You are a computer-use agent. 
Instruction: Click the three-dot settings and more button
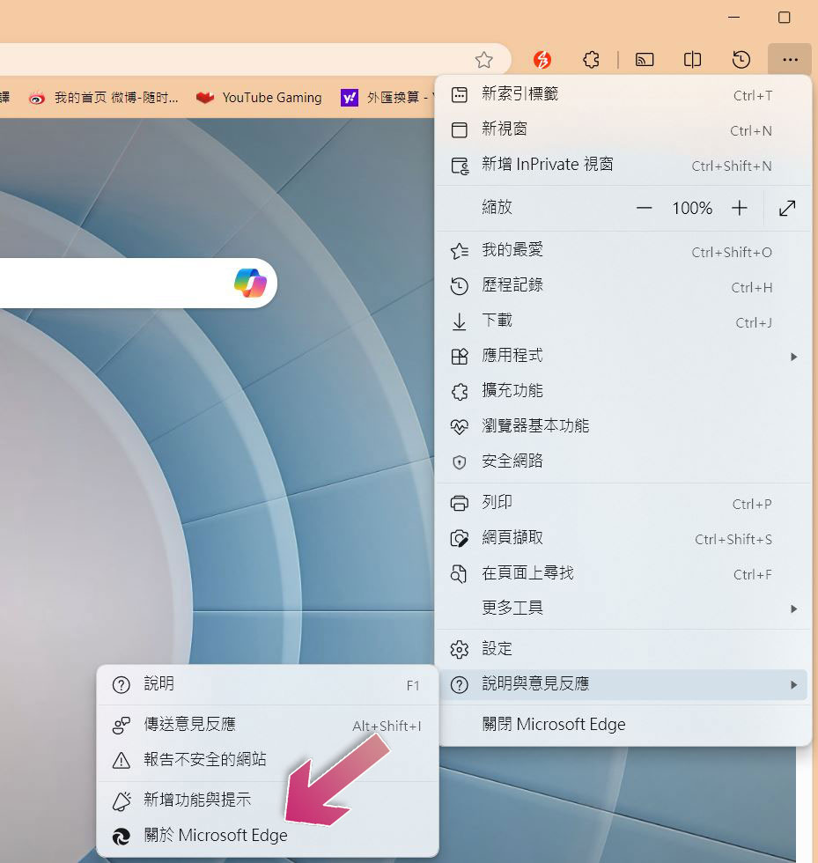click(790, 60)
